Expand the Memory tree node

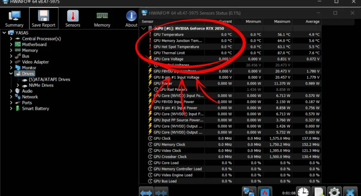click(x=11, y=50)
